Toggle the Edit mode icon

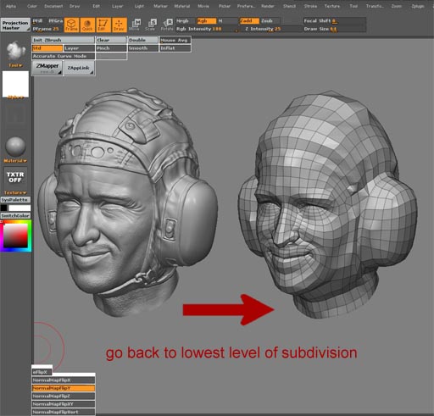[x=103, y=25]
